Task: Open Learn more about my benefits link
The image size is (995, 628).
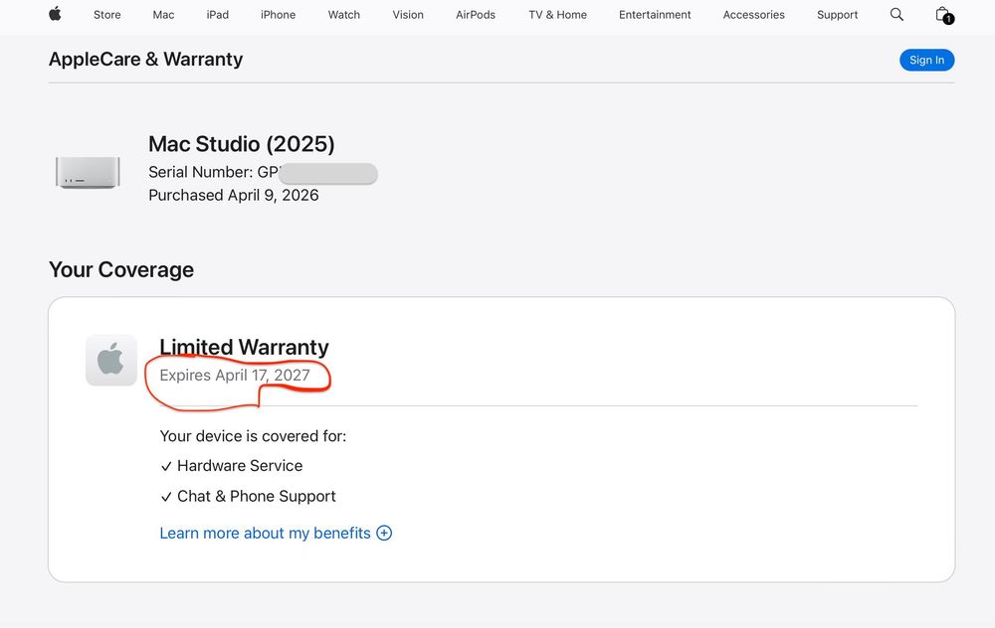Action: (x=266, y=533)
